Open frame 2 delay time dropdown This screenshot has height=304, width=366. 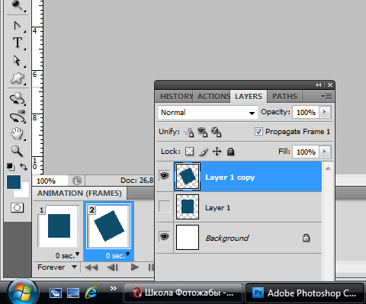coord(127,254)
